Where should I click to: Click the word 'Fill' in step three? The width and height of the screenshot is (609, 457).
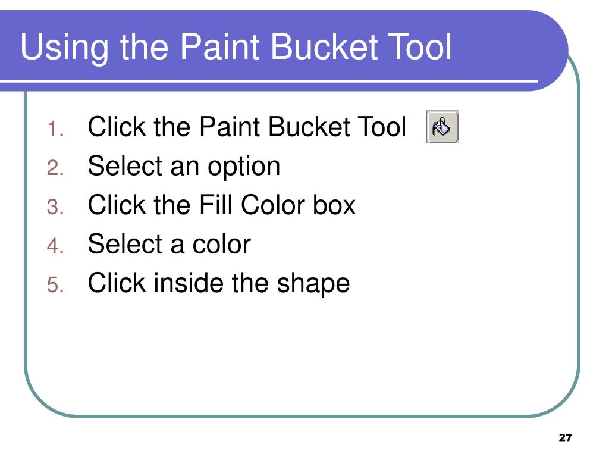(x=216, y=205)
